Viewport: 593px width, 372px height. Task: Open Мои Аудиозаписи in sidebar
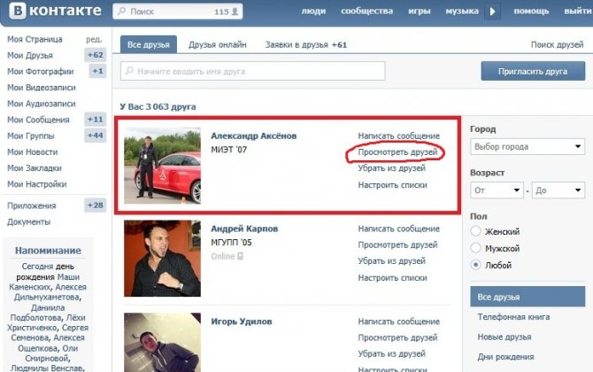[x=42, y=104]
